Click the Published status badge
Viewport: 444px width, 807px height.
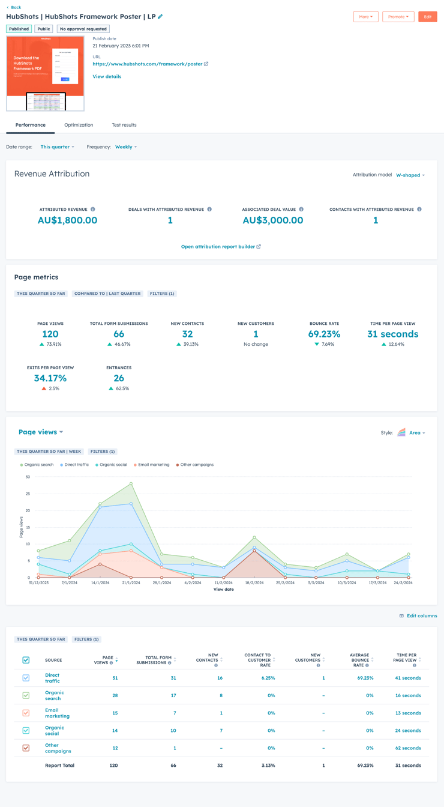[19, 29]
